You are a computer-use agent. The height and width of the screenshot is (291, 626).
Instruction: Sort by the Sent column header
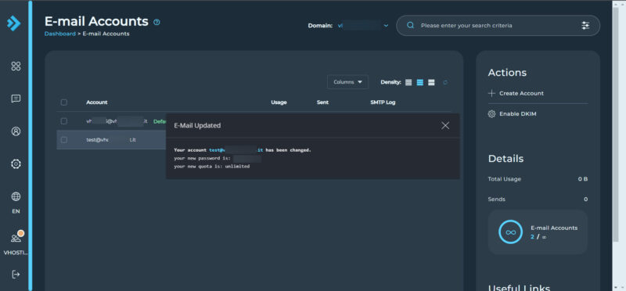[322, 102]
